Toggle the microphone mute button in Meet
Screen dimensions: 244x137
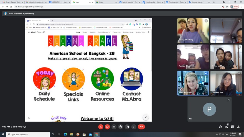click(x=101, y=127)
